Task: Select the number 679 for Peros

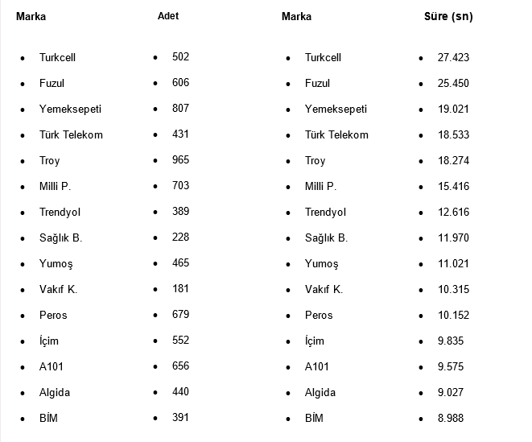Action: (x=180, y=315)
